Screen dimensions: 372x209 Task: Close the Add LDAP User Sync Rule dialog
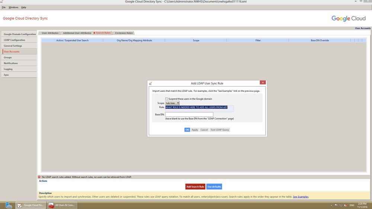tap(263, 83)
